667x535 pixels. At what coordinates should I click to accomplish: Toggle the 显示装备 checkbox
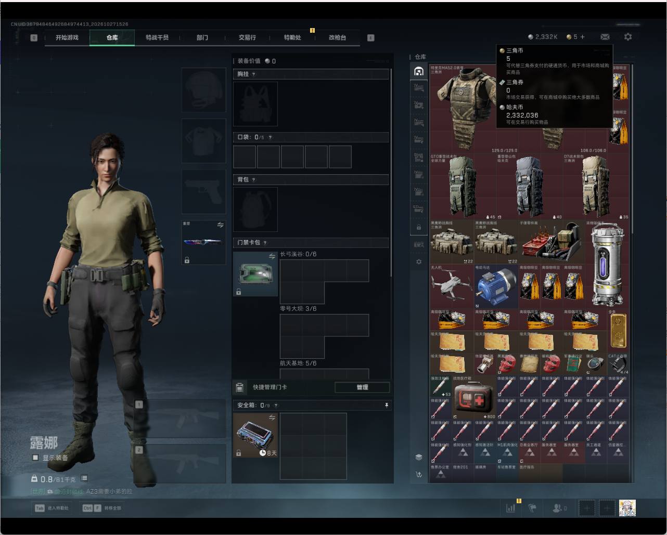(x=35, y=458)
